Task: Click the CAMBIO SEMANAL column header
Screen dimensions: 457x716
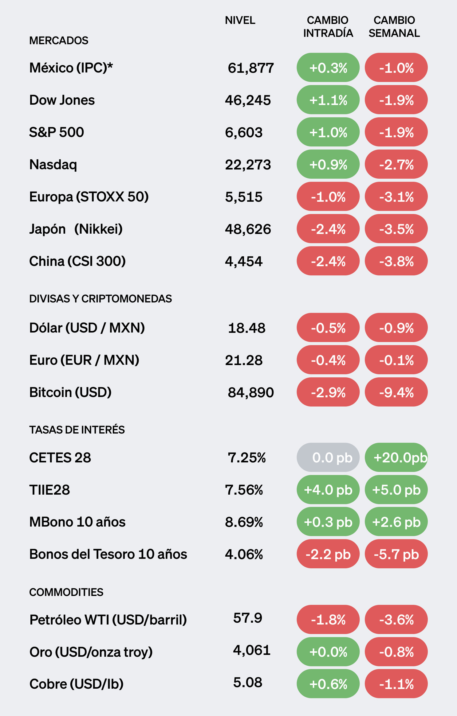Action: [394, 27]
